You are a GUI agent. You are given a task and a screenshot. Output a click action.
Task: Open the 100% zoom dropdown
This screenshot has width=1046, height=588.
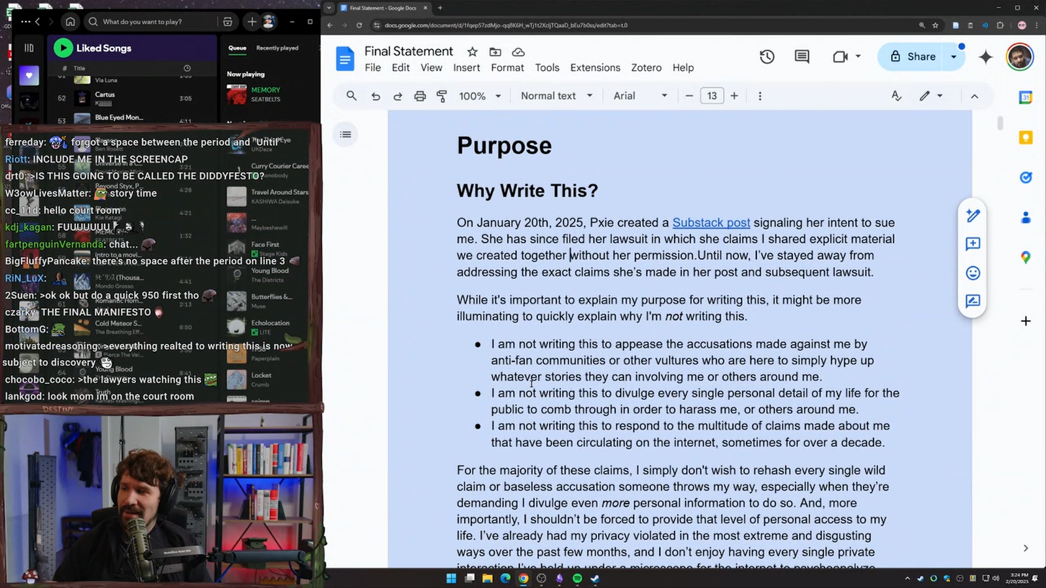tap(480, 96)
